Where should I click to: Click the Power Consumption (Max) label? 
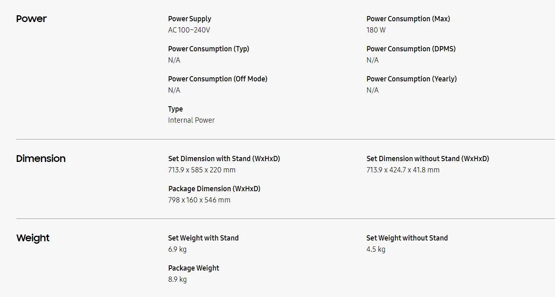408,19
